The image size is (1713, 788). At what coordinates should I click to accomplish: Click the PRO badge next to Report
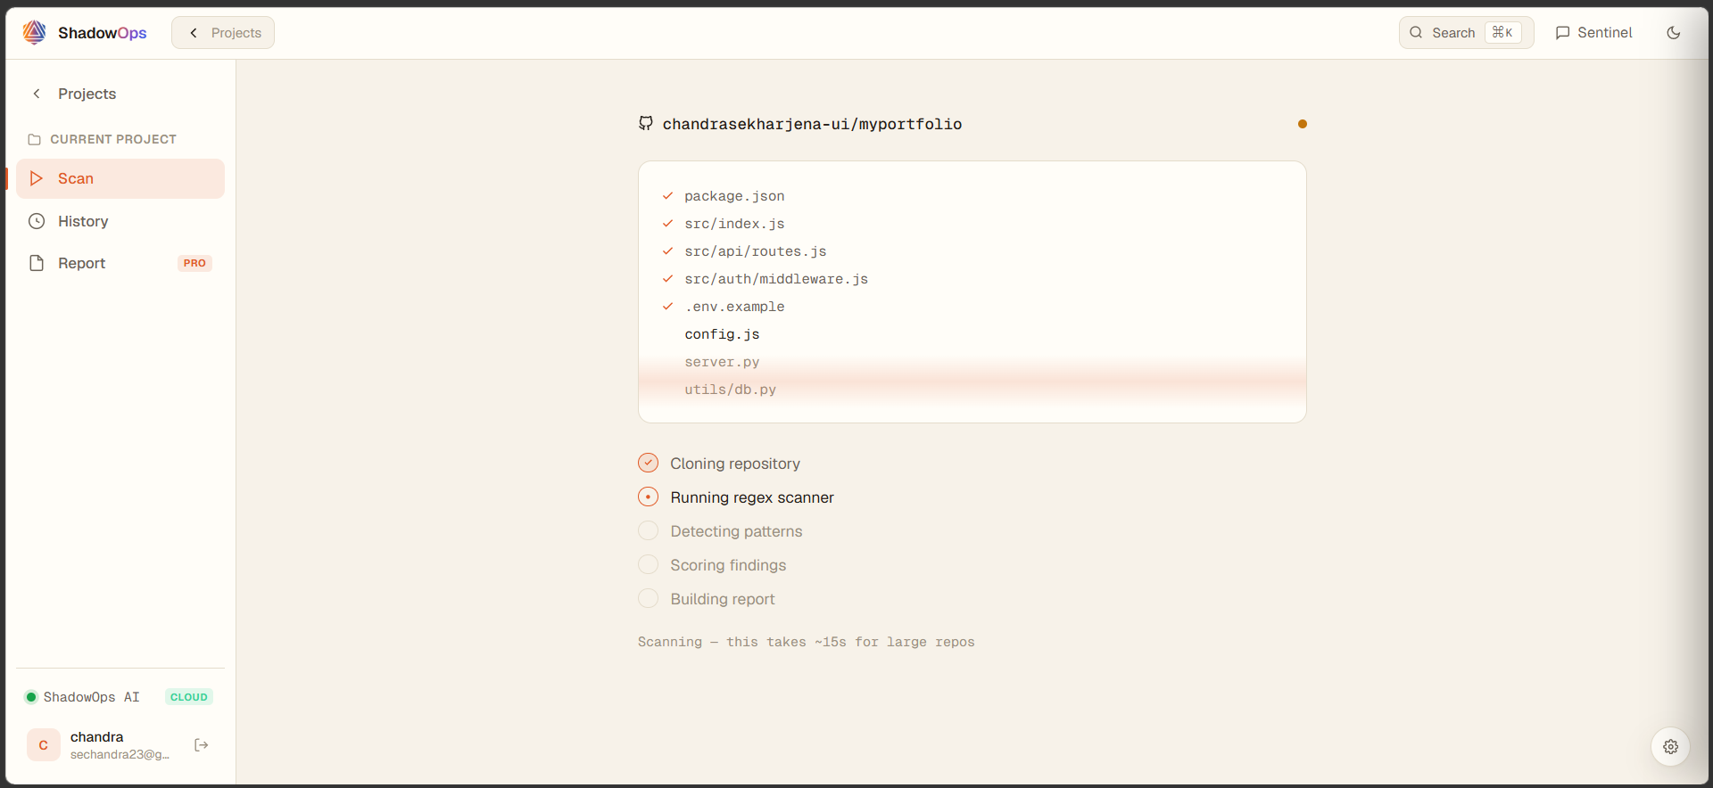[194, 263]
